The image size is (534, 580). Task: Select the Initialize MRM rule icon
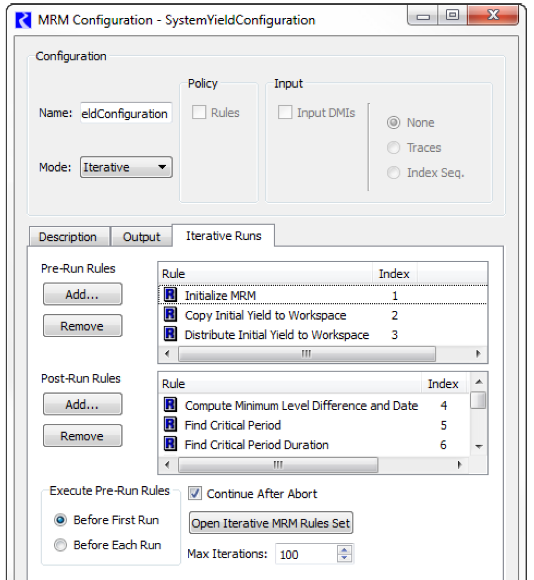coord(170,295)
